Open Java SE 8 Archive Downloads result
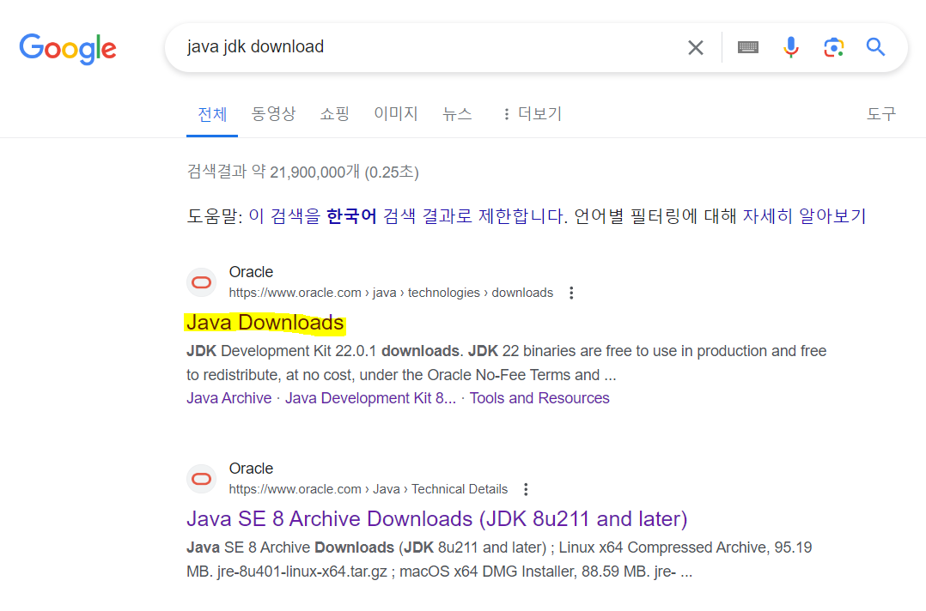The height and width of the screenshot is (611, 926). (437, 519)
